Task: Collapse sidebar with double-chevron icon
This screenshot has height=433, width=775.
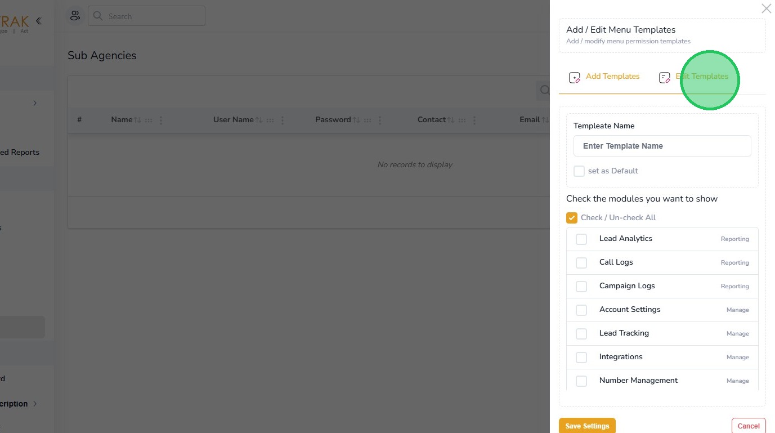Action: (38, 21)
